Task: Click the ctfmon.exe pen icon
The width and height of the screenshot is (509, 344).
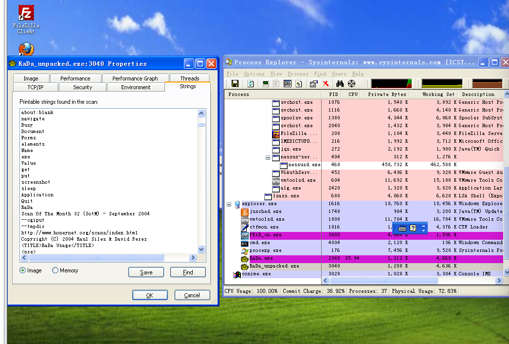Action: pyautogui.click(x=244, y=227)
